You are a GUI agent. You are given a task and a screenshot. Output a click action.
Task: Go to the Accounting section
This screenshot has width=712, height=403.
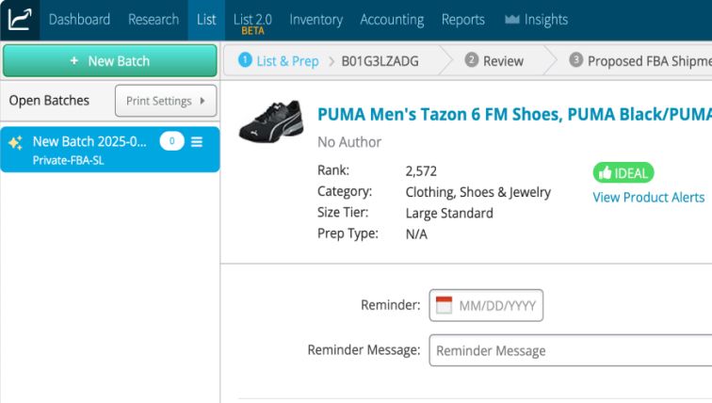[x=392, y=20]
